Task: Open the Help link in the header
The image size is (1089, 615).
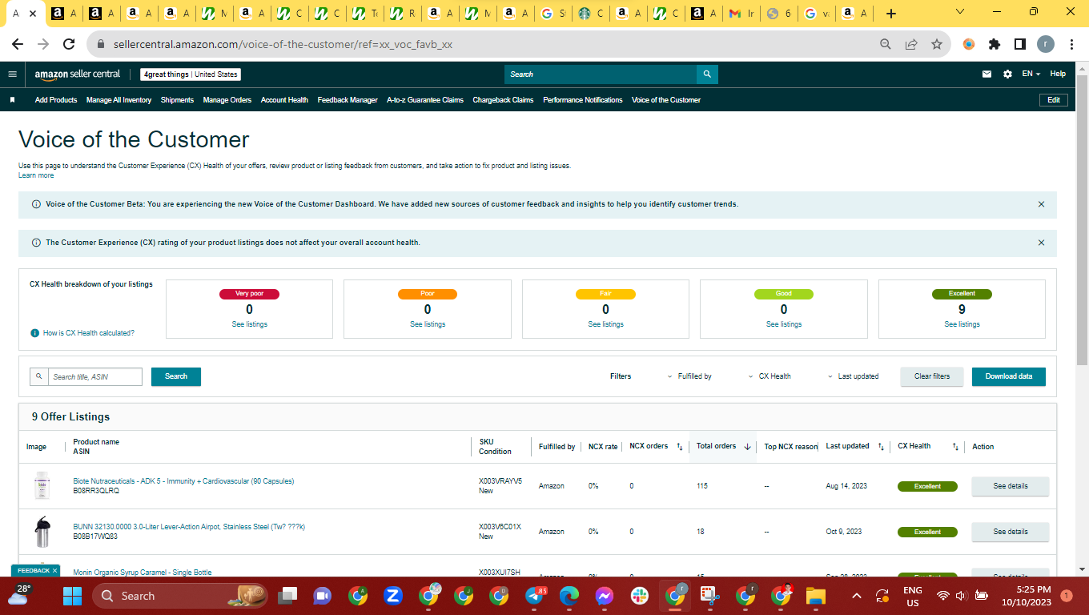Action: [1058, 74]
